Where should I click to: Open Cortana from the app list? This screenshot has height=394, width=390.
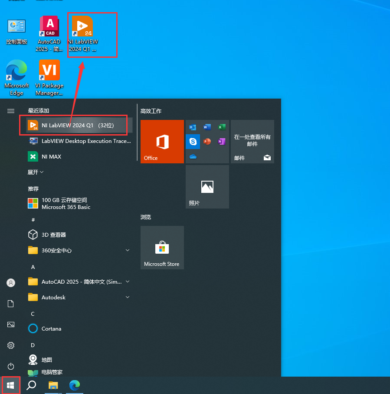tap(51, 328)
